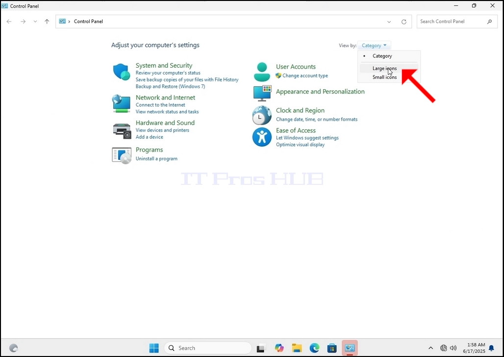Click Change account type
The image size is (504, 357).
[x=305, y=76]
